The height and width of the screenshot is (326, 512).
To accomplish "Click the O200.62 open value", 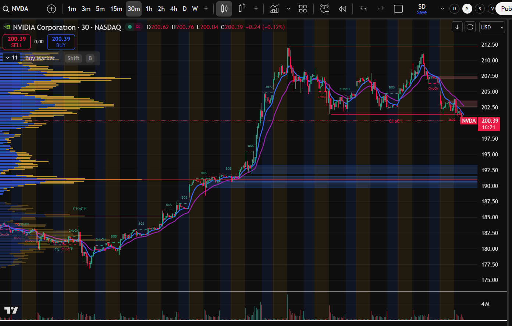I will pyautogui.click(x=158, y=27).
